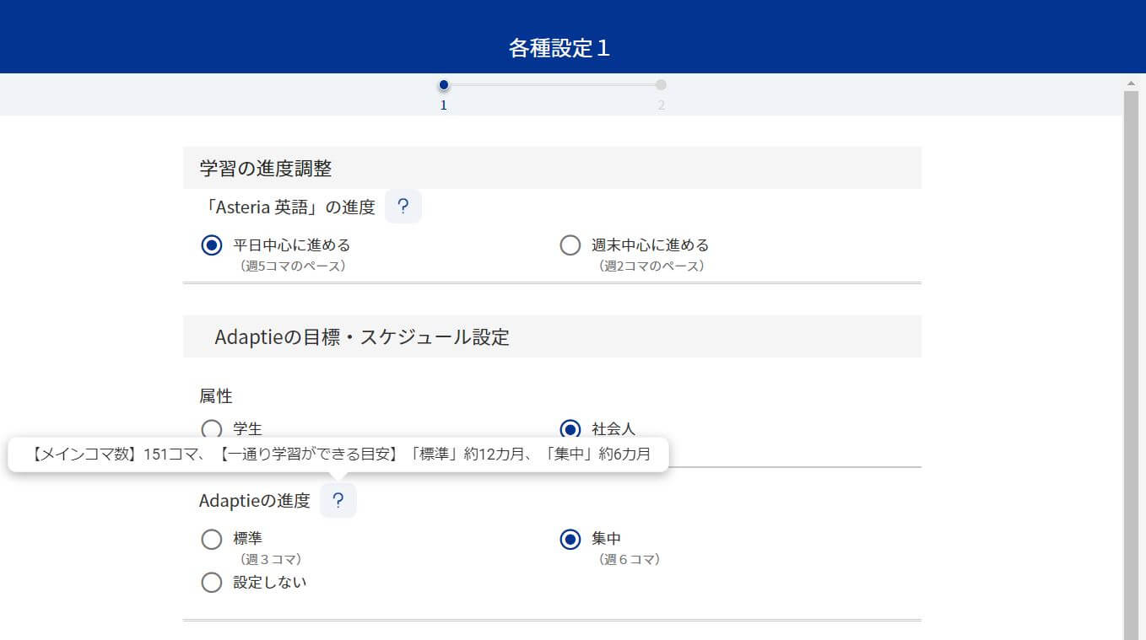Select the 設定しない radio option
This screenshot has height=640, width=1146.
click(x=212, y=583)
